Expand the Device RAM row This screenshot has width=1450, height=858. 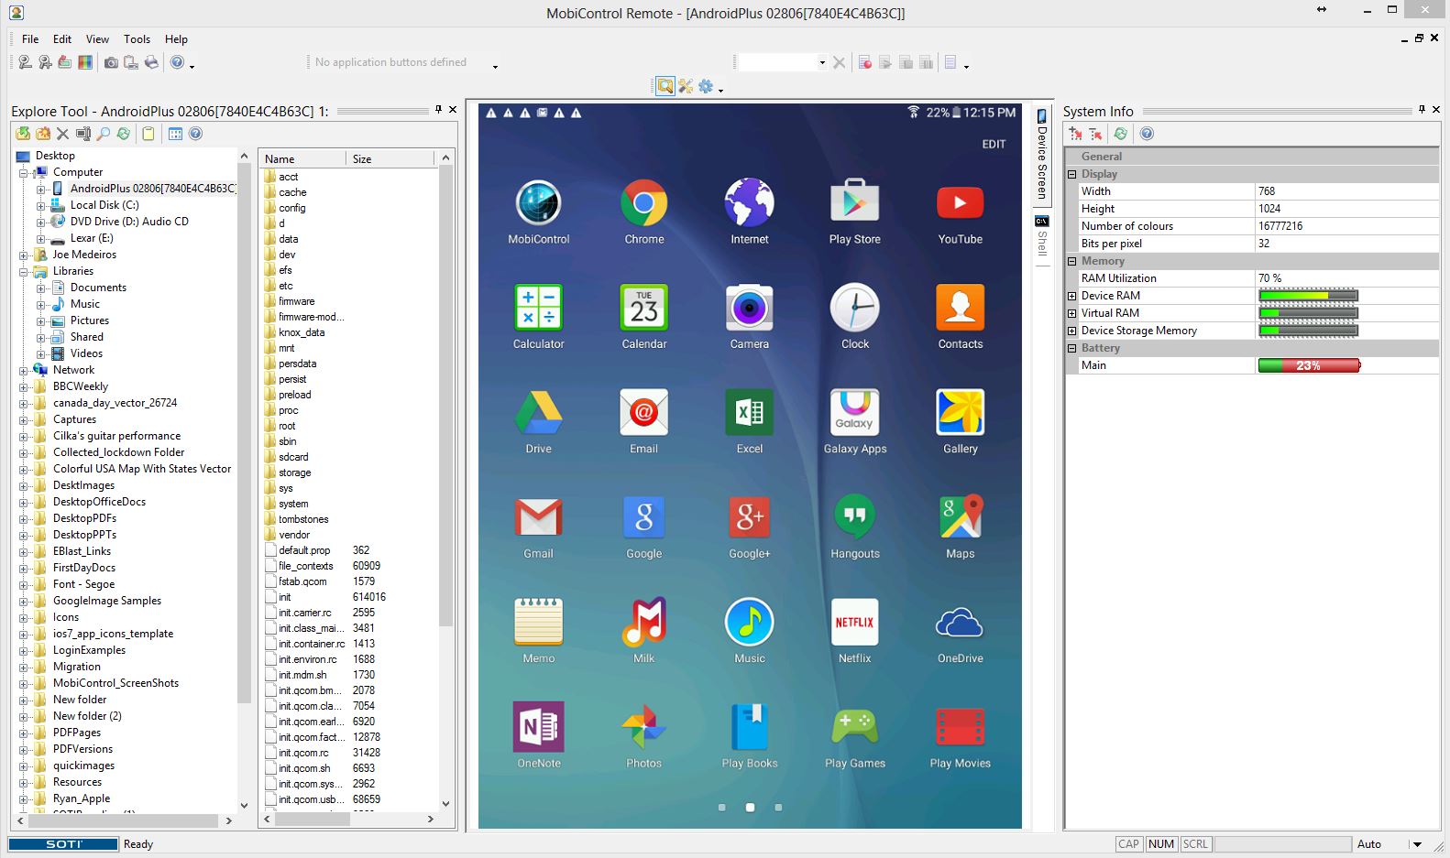tap(1071, 296)
